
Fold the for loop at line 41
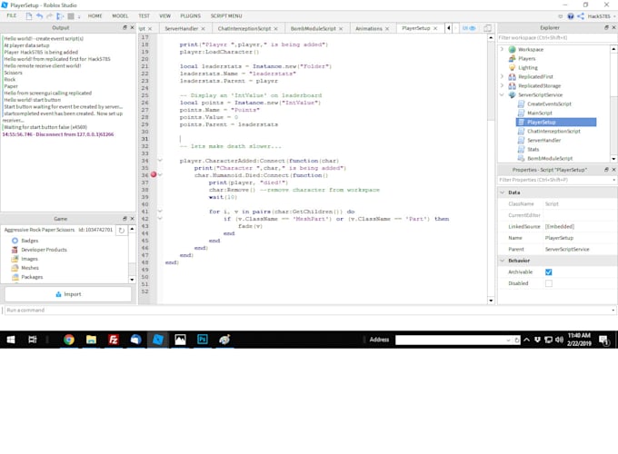pos(160,211)
